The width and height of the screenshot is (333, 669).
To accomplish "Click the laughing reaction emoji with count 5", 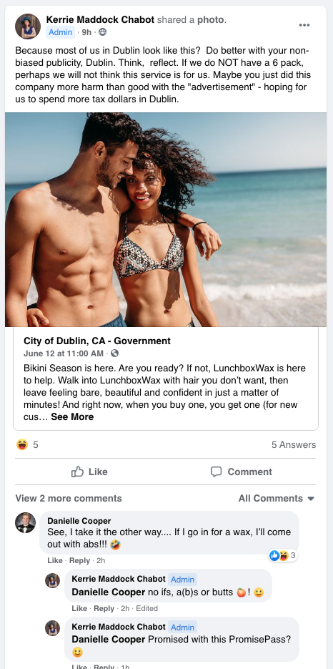I will (x=22, y=444).
